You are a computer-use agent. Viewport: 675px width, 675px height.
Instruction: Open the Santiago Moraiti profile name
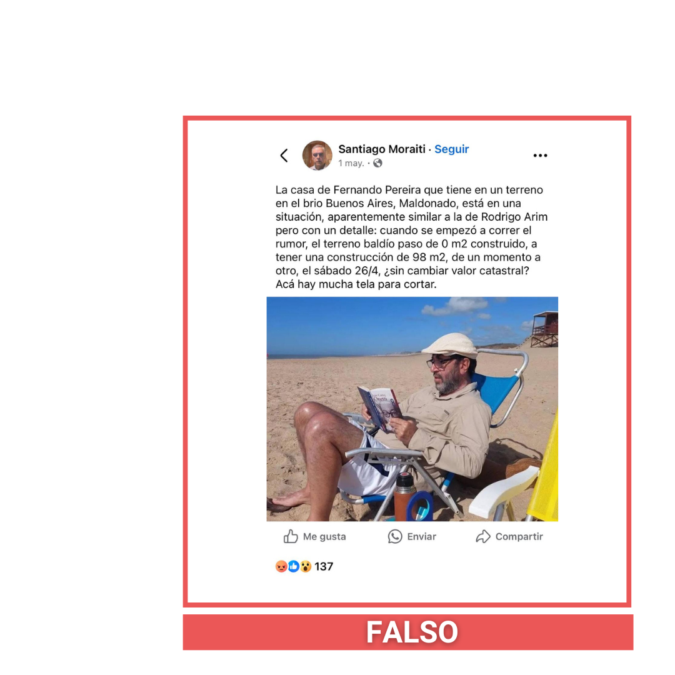point(381,149)
